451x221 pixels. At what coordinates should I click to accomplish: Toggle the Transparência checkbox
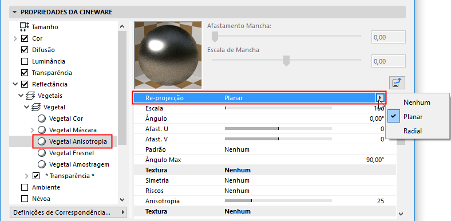pos(25,73)
